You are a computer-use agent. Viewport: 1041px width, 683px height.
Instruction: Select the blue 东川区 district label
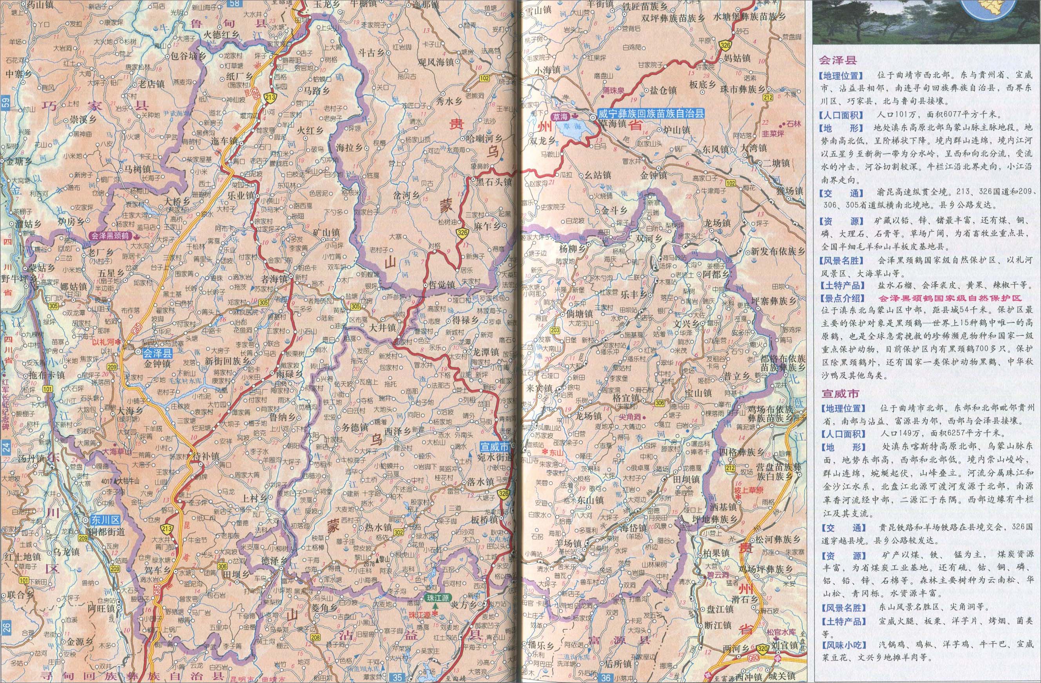105,520
